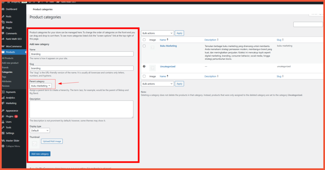This screenshot has width=325, height=170.
Task: Collapse the sidebar with Collapse Menu icon
Action: 3,146
